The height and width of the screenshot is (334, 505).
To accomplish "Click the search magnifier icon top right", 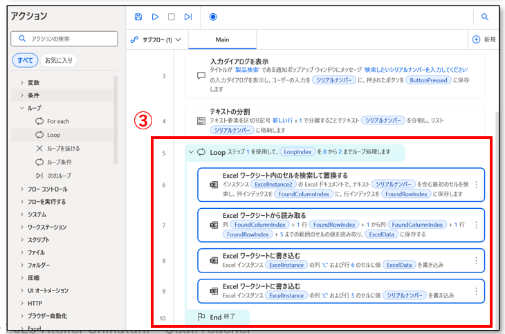I will pyautogui.click(x=485, y=17).
